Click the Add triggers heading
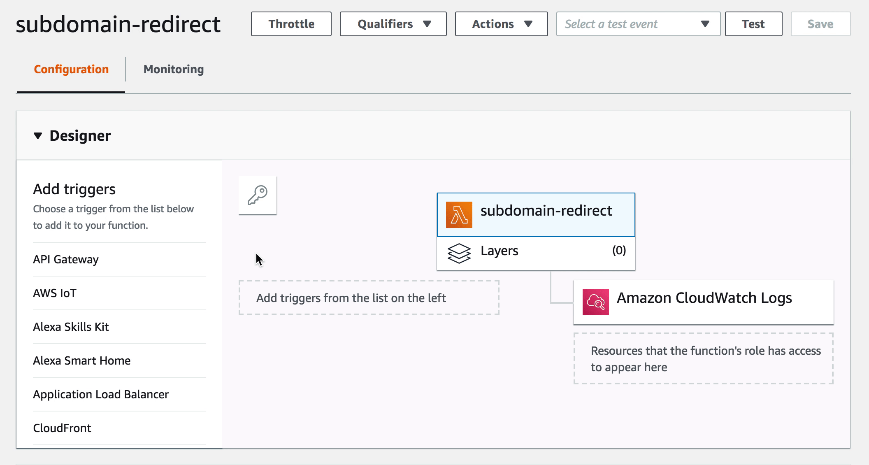The image size is (869, 465). coord(74,189)
